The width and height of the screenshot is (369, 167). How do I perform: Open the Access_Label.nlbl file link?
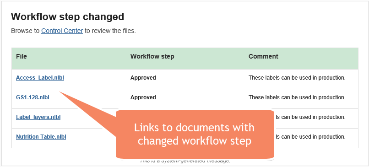coord(40,78)
